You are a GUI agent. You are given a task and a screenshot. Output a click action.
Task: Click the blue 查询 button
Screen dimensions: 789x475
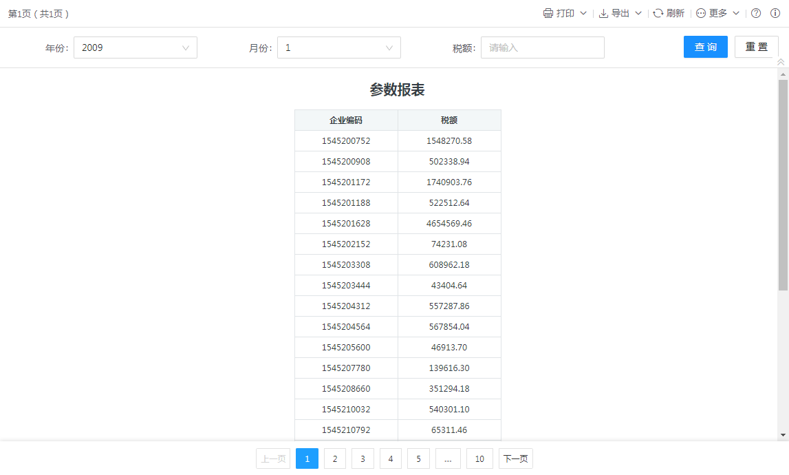[x=705, y=47]
